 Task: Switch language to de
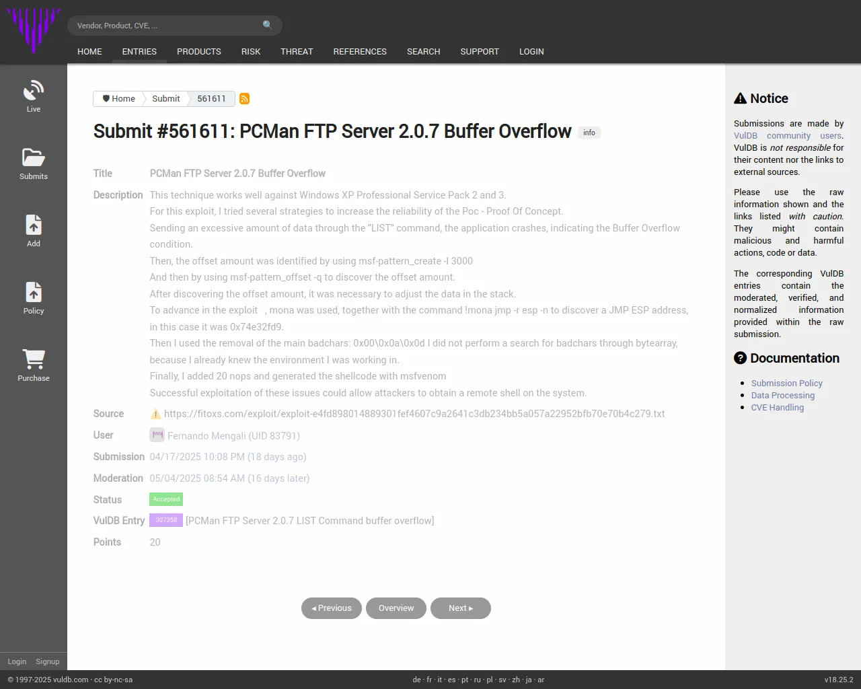click(x=416, y=680)
